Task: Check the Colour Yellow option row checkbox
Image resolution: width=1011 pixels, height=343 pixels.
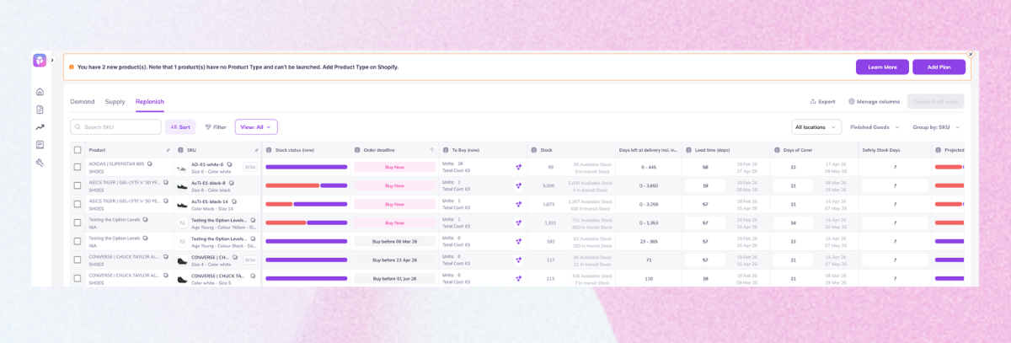Action: click(78, 222)
